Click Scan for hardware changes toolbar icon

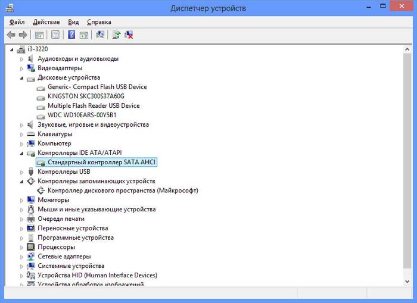coord(100,35)
